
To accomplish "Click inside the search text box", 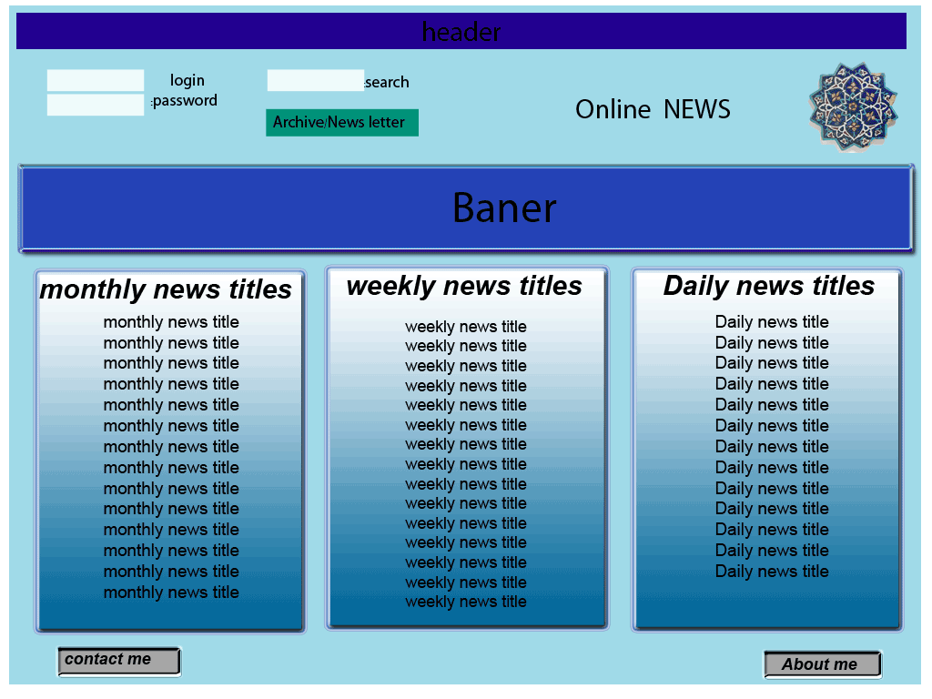I will pos(315,81).
